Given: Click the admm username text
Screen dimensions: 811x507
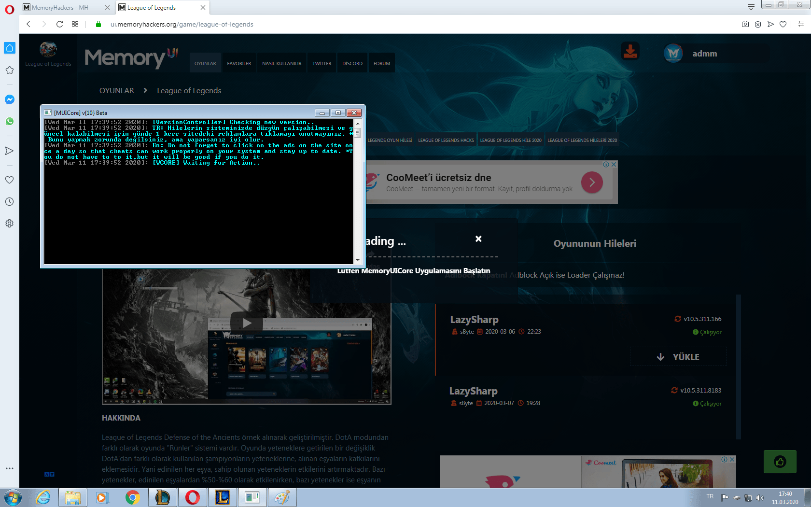Looking at the screenshot, I should [x=705, y=54].
